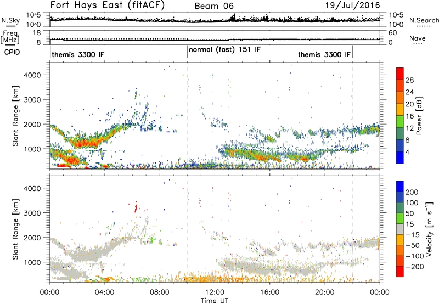Click the '12:00' time axis label
The width and height of the screenshot is (439, 304).
(215, 292)
